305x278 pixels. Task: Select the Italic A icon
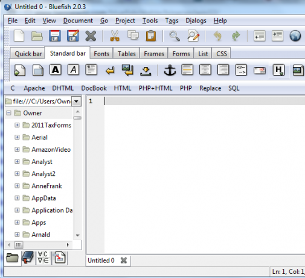[74, 70]
